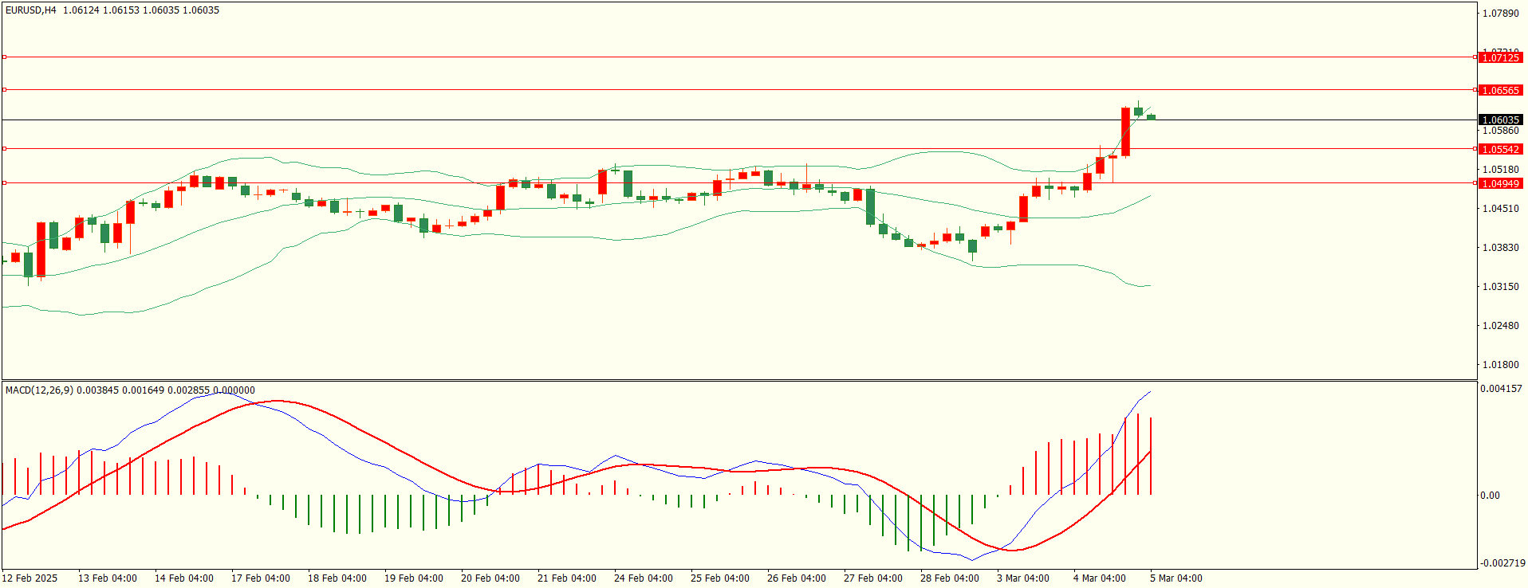Select the 1.07125 price level label
Screen dimensions: 1528x588
[1500, 57]
